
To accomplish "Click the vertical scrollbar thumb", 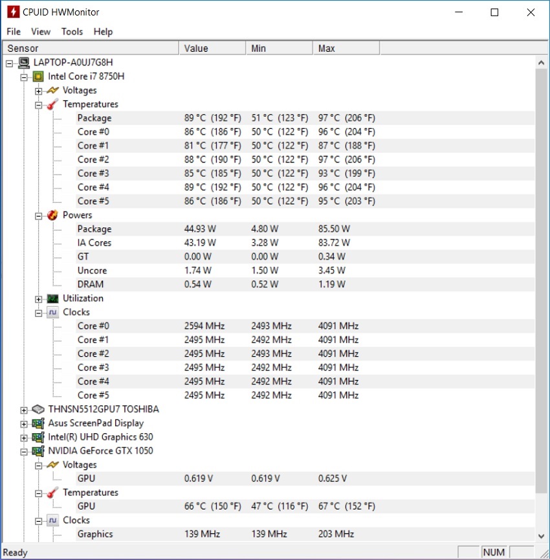I will pyautogui.click(x=541, y=281).
